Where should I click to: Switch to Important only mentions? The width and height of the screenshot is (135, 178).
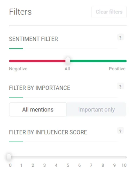pyautogui.click(x=97, y=109)
